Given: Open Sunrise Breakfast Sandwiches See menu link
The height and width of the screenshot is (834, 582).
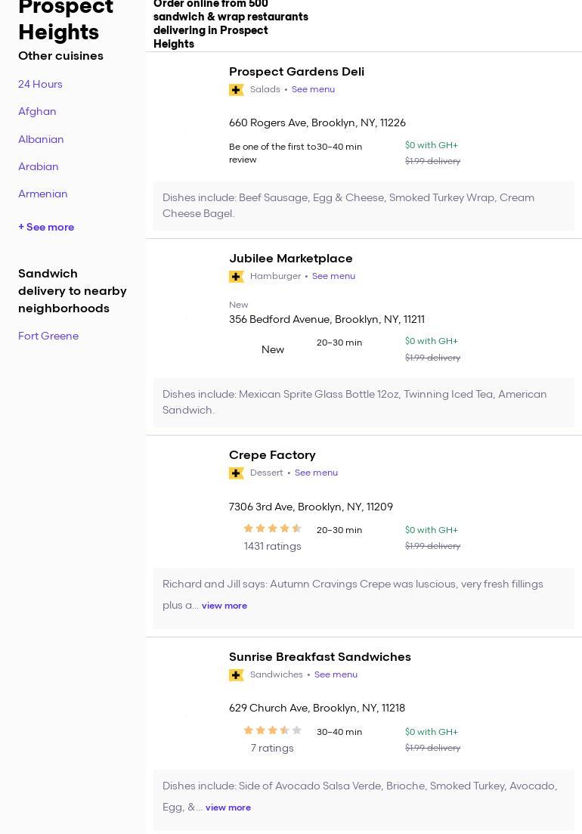Looking at the screenshot, I should [x=336, y=674].
